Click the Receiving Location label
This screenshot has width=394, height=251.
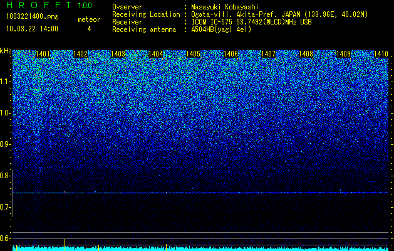146,14
